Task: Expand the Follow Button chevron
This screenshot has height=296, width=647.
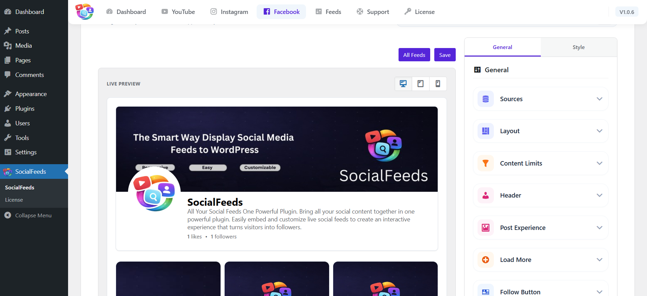Action: click(x=599, y=292)
